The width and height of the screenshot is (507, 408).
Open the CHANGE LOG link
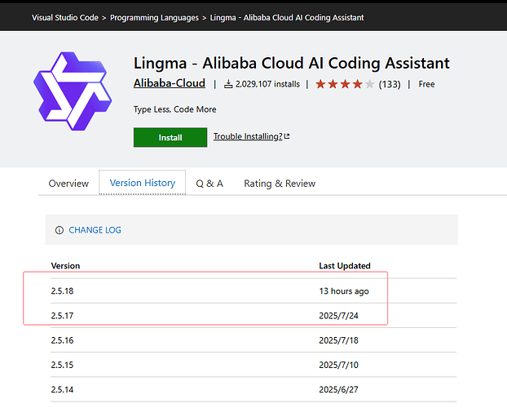point(95,230)
